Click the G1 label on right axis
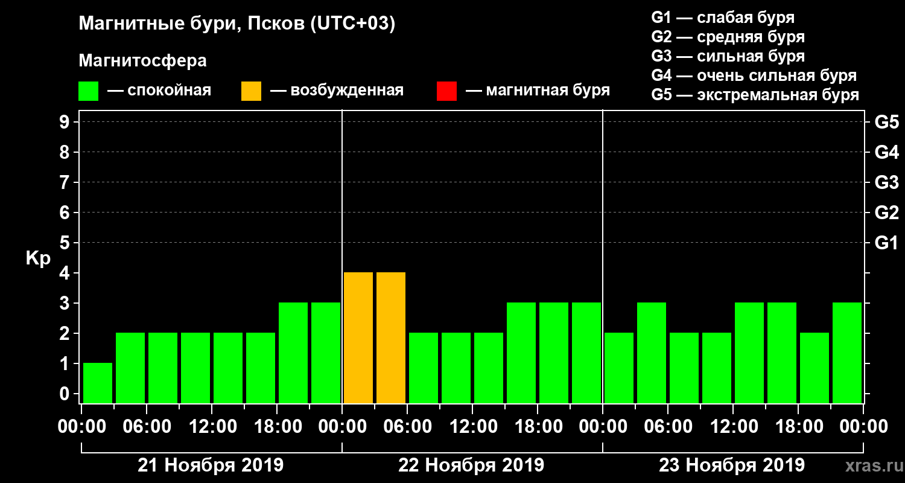This screenshot has height=483, width=905. (887, 243)
